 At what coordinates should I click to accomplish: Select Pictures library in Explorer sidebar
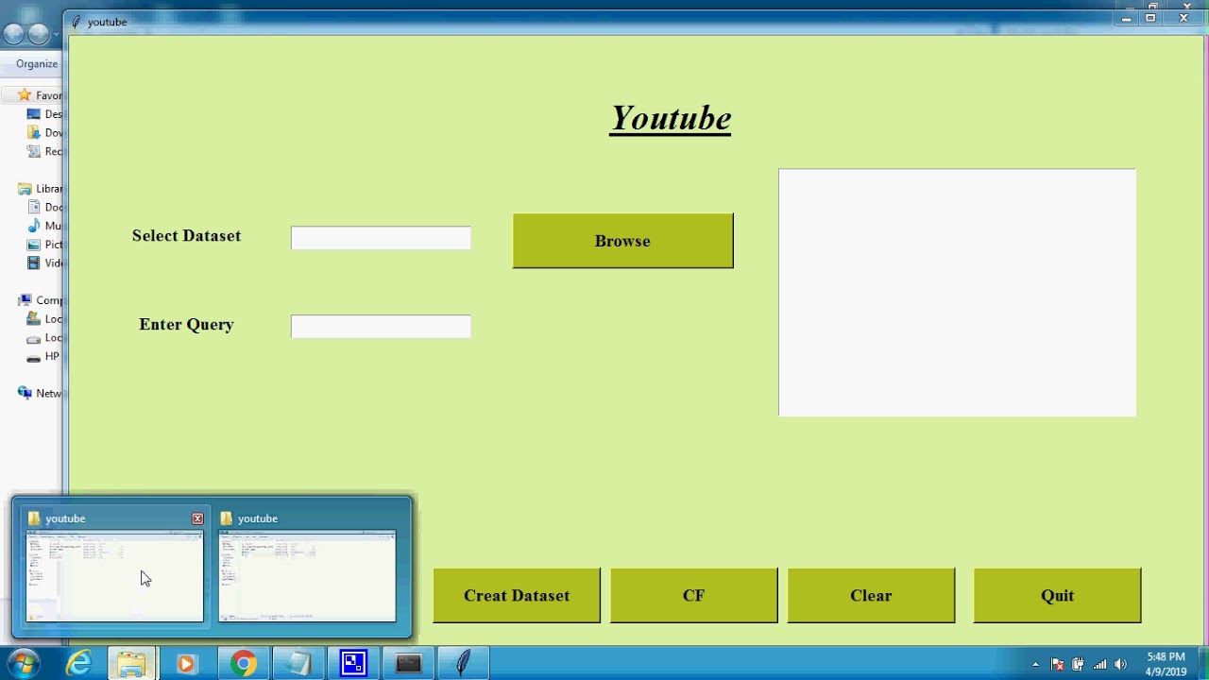point(44,245)
